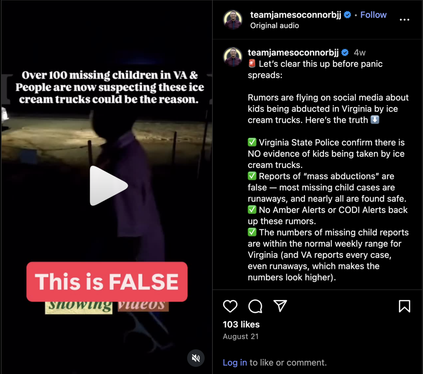423x374 pixels.
Task: Click verified badge beside header username
Action: coord(347,15)
